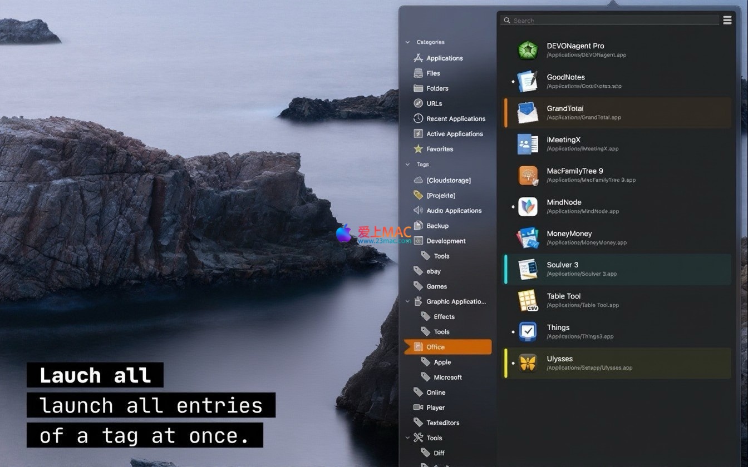Select the Soulver 3 entry
The width and height of the screenshot is (748, 467).
click(618, 269)
